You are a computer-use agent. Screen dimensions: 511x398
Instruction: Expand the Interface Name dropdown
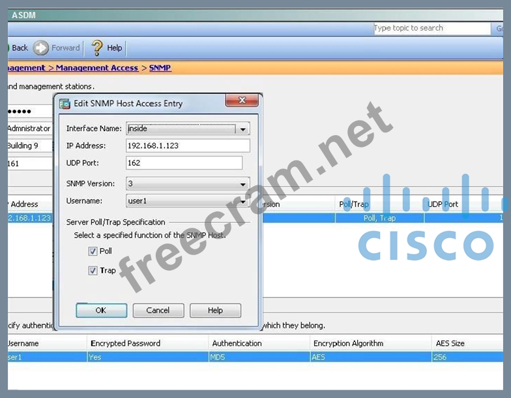point(243,129)
